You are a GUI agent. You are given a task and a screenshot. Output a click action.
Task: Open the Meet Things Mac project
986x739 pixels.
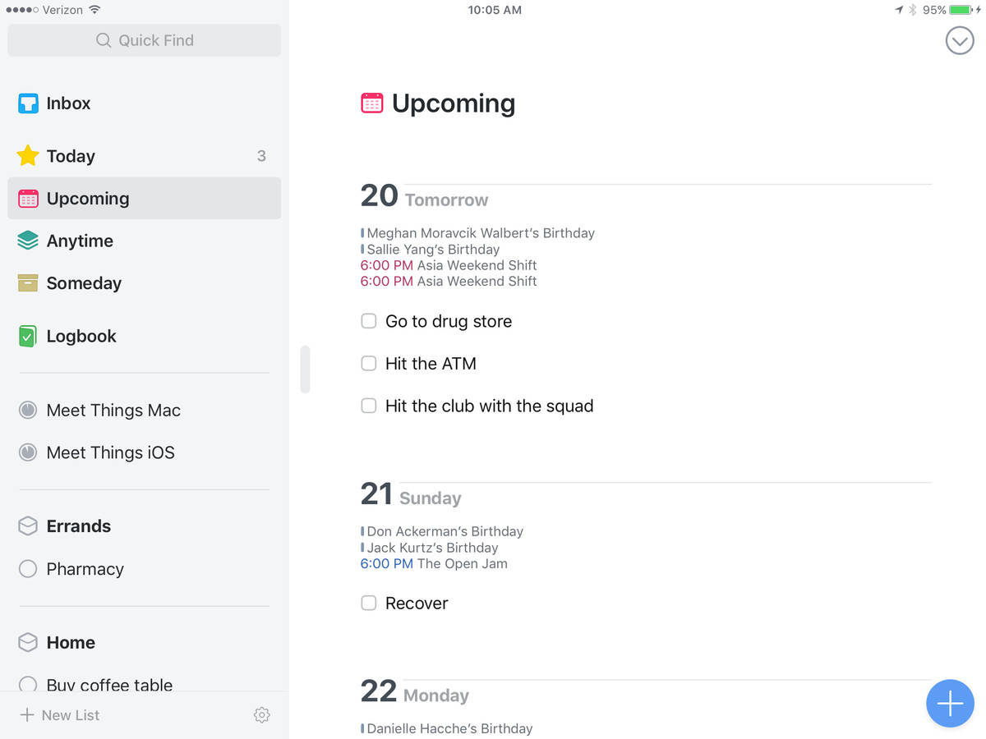click(x=113, y=411)
